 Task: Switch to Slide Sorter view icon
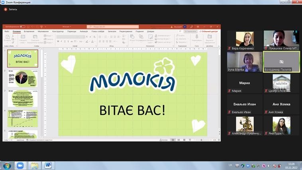point(178,140)
